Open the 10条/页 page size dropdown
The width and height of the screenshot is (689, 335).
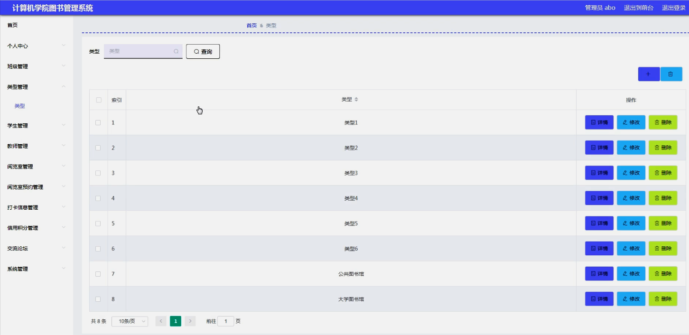(130, 321)
